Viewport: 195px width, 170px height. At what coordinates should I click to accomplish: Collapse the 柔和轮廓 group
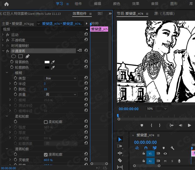coord(7,116)
